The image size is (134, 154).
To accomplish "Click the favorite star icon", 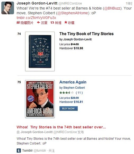I will 66,22.
